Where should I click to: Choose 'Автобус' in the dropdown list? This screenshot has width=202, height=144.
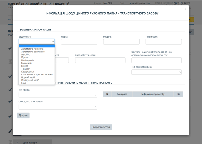26,54
